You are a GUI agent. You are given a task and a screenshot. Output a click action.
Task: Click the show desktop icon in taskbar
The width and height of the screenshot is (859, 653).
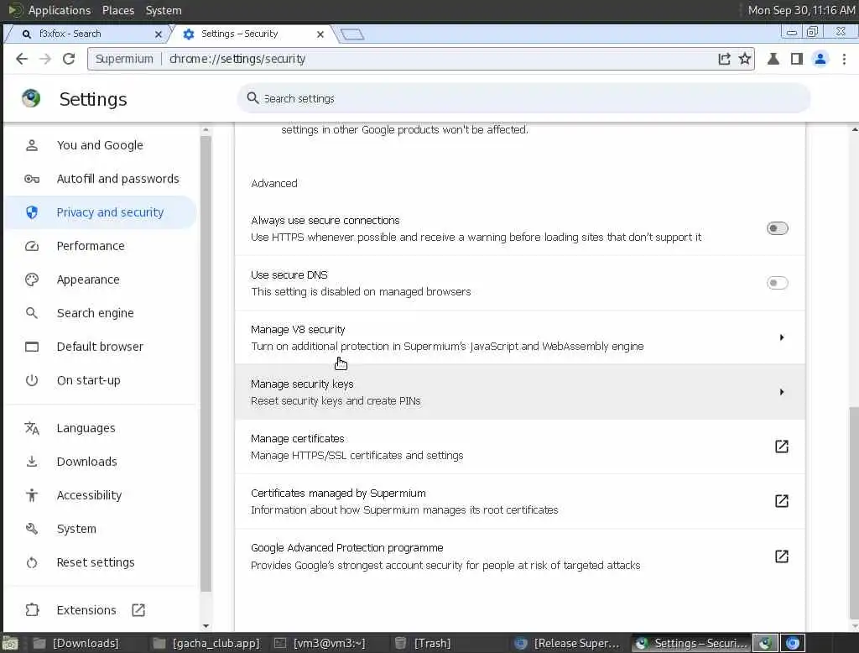10,643
